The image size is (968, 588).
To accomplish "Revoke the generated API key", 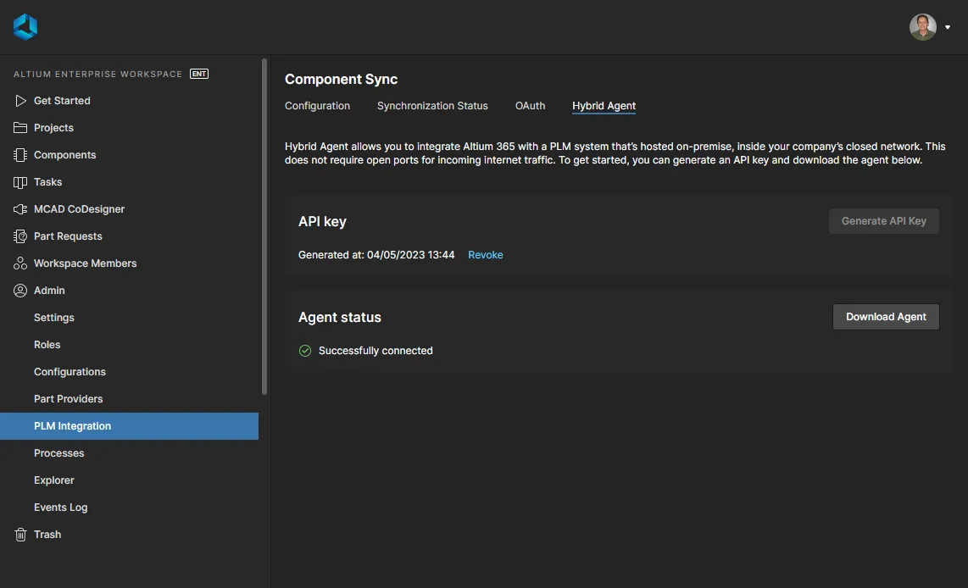I will click(x=485, y=255).
